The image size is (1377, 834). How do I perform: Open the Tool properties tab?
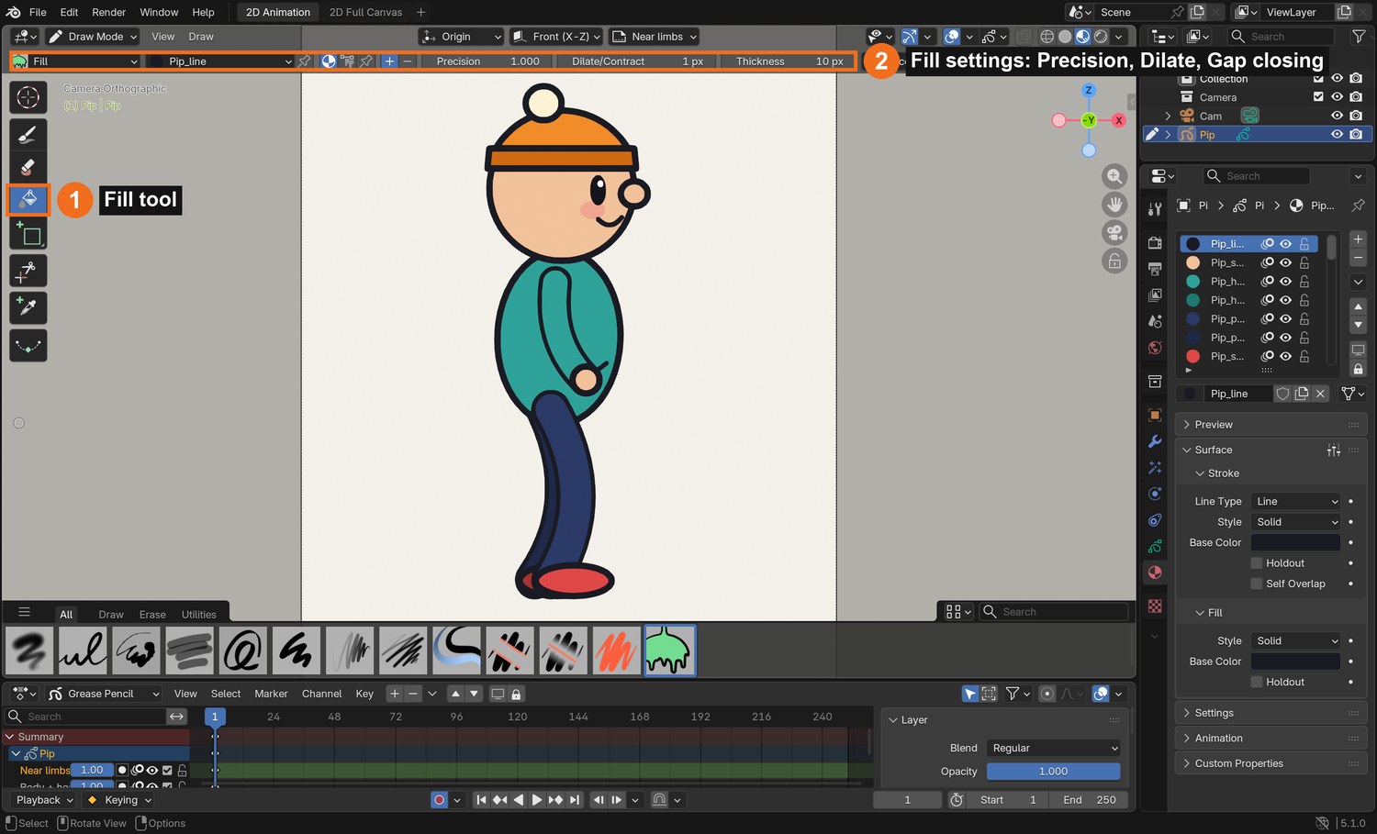click(x=1155, y=208)
